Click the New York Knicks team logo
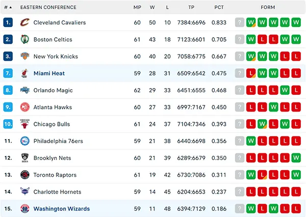 pyautogui.click(x=25, y=56)
